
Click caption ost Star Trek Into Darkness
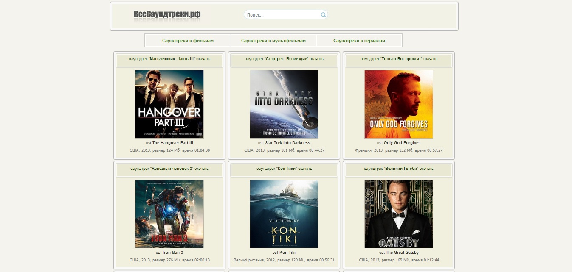pyautogui.click(x=284, y=143)
